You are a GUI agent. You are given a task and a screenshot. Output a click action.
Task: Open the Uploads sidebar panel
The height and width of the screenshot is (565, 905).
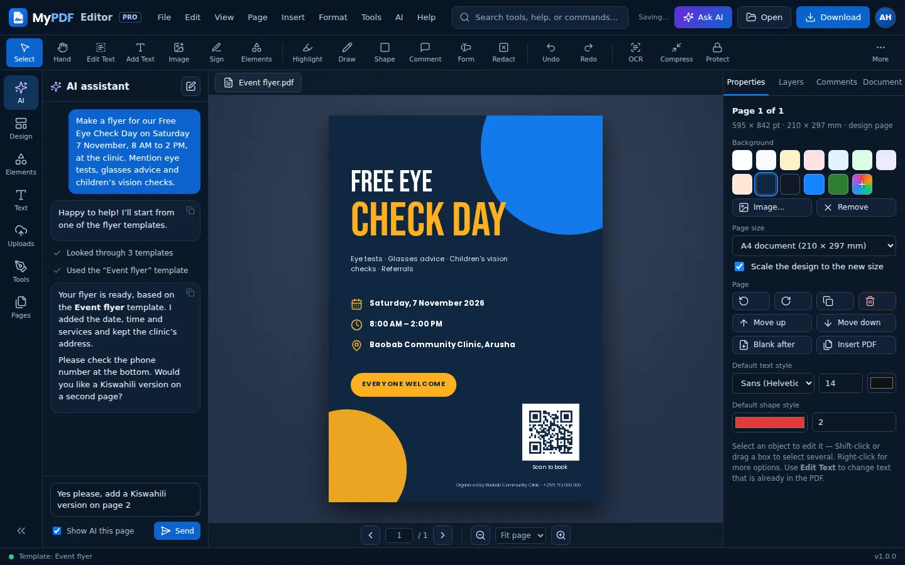click(21, 235)
